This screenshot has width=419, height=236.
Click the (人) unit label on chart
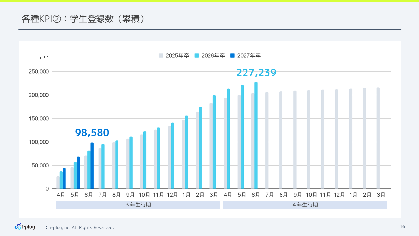[44, 57]
